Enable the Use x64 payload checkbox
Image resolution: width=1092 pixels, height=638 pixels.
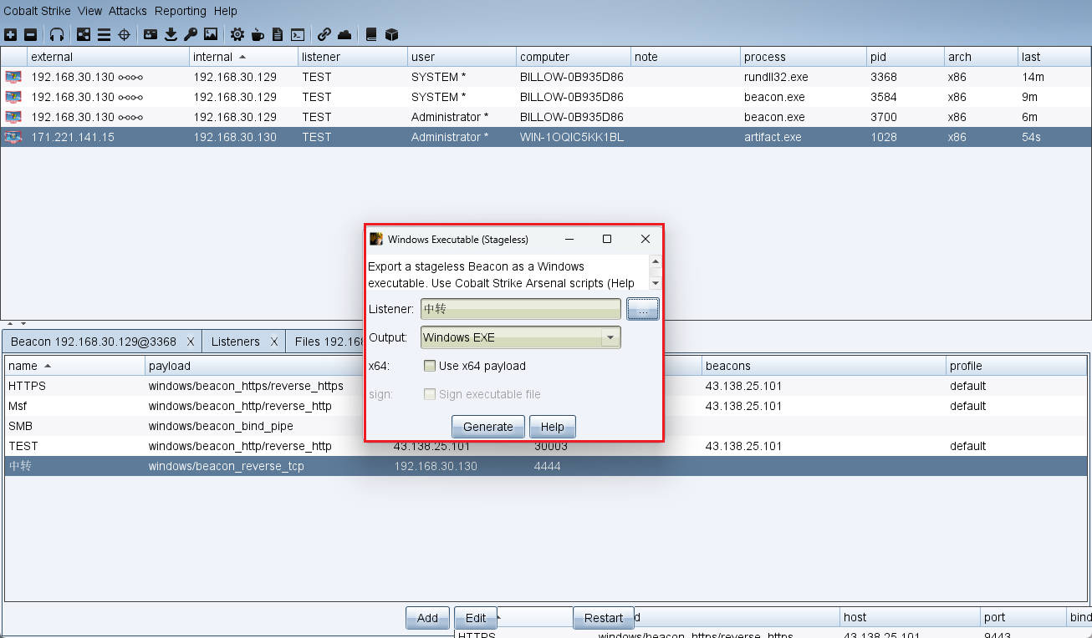(x=430, y=366)
